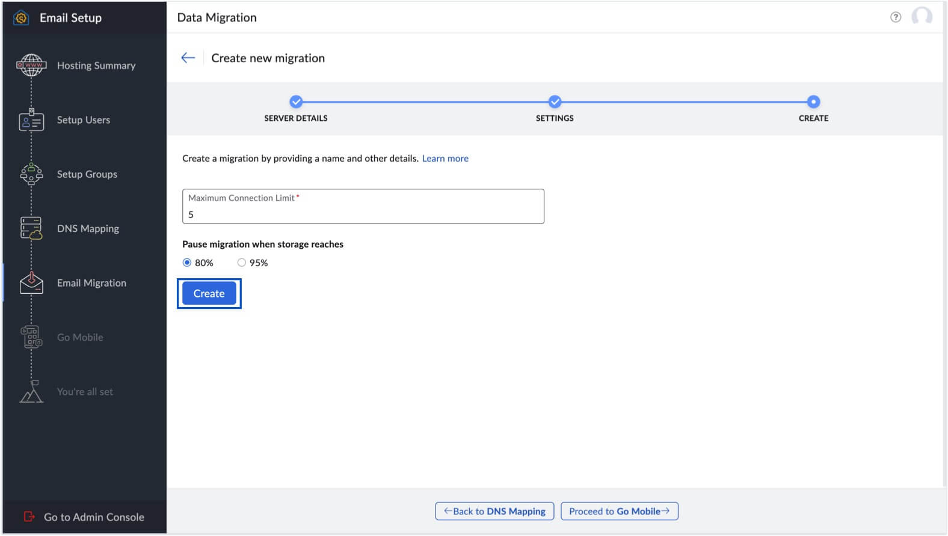The image size is (948, 536).
Task: Jump to the Server Details step
Action: coord(296,102)
